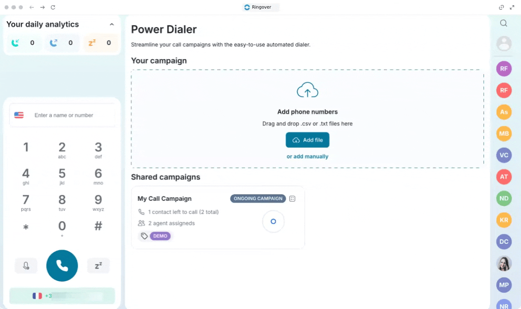521x309 pixels.
Task: Collapse the daily analytics panel
Action: point(111,25)
